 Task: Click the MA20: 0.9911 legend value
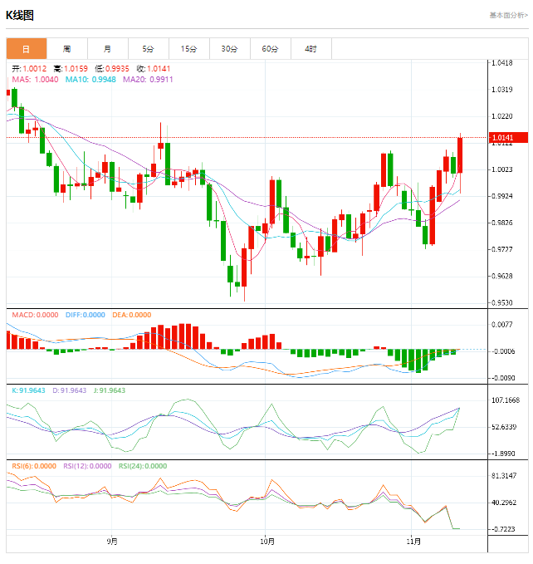[148, 79]
